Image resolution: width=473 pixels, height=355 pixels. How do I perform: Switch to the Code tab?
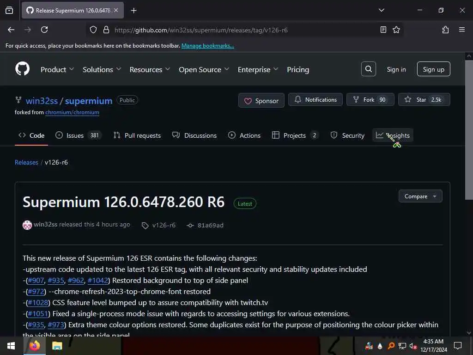[31, 135]
